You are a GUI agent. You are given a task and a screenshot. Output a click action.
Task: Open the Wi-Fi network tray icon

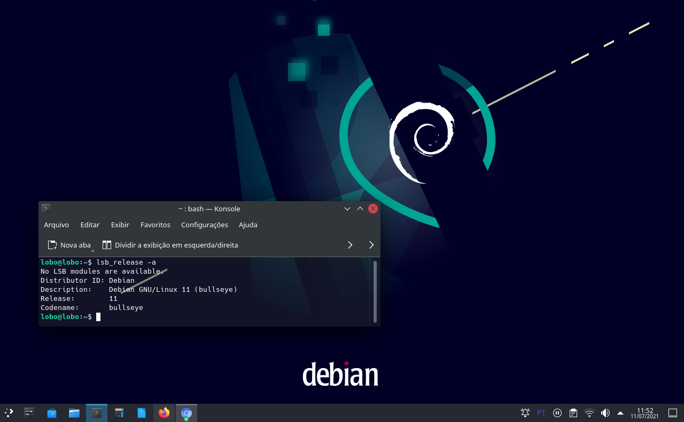[589, 412]
